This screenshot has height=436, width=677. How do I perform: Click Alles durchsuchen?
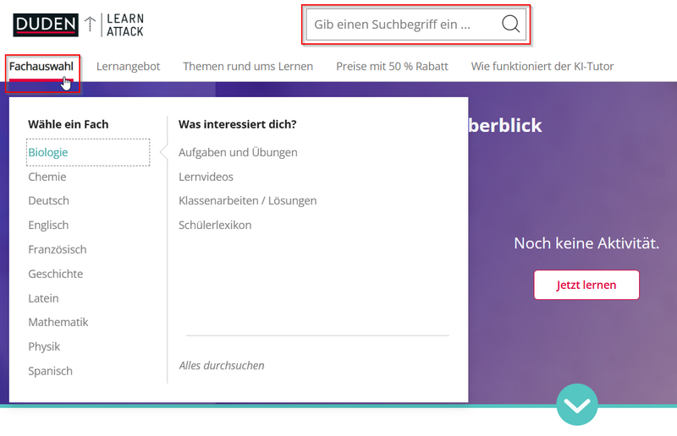[222, 366]
